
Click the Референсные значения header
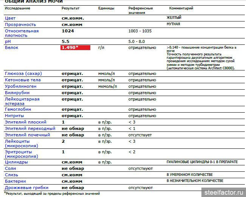click(x=141, y=11)
